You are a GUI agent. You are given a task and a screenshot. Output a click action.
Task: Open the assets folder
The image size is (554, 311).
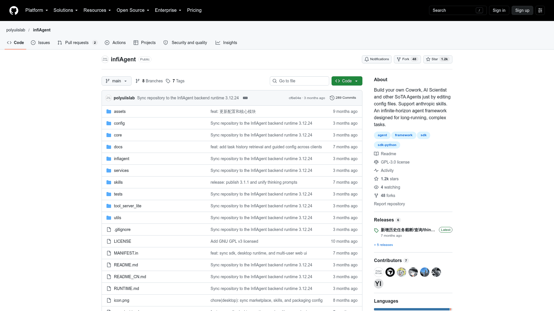pos(119,111)
